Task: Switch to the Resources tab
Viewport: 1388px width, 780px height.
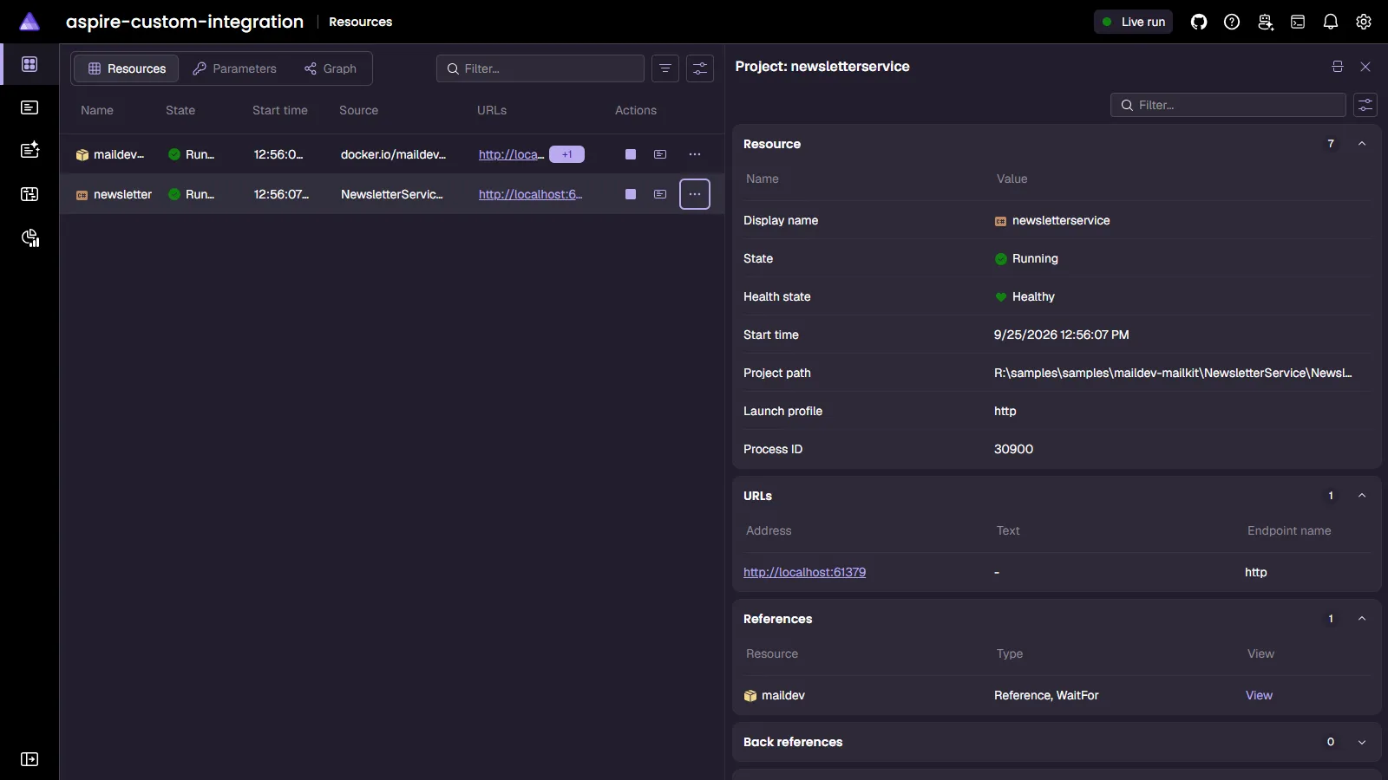Action: click(127, 68)
